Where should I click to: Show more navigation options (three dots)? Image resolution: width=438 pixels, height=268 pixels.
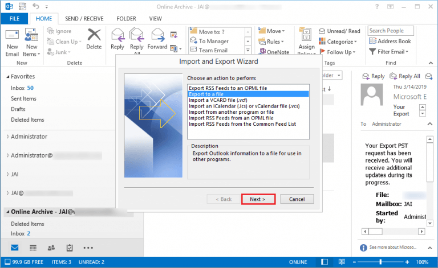point(88,248)
